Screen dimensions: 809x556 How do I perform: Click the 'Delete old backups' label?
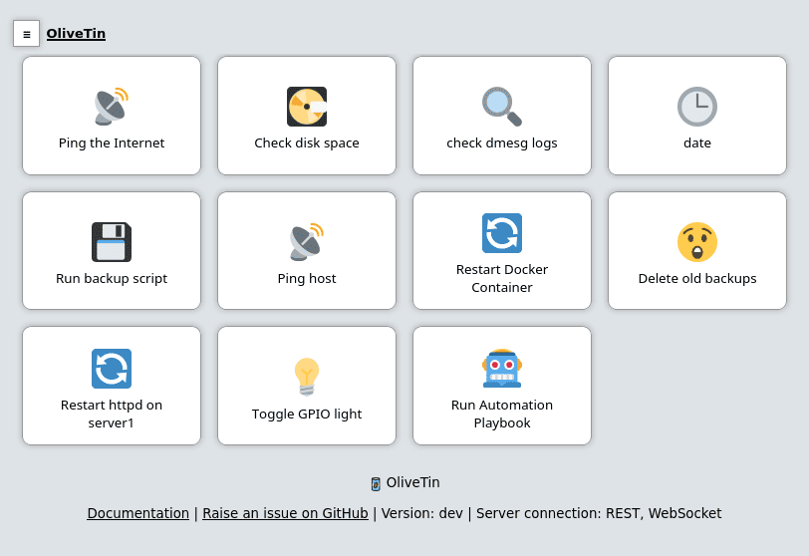(697, 279)
